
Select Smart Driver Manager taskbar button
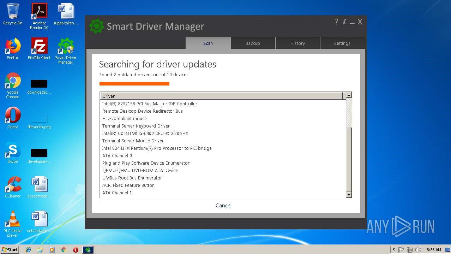(x=88, y=250)
